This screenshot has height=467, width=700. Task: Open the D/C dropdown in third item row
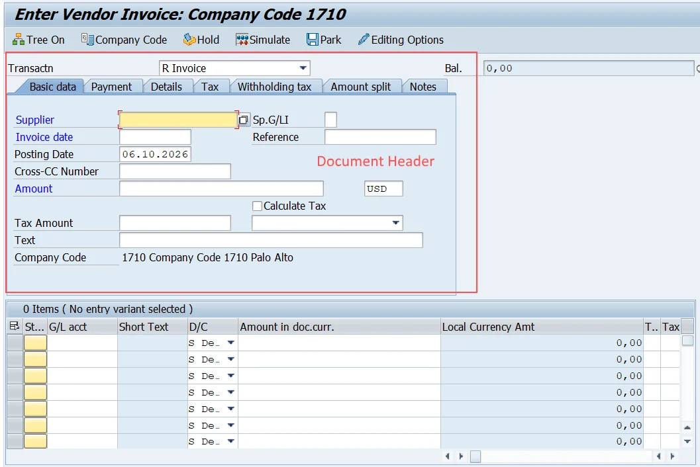click(x=231, y=376)
